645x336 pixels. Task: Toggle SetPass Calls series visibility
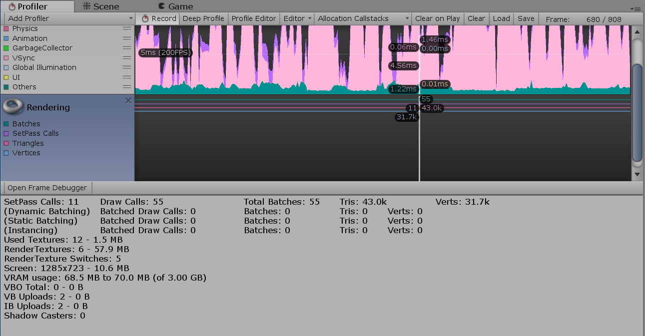(x=6, y=133)
